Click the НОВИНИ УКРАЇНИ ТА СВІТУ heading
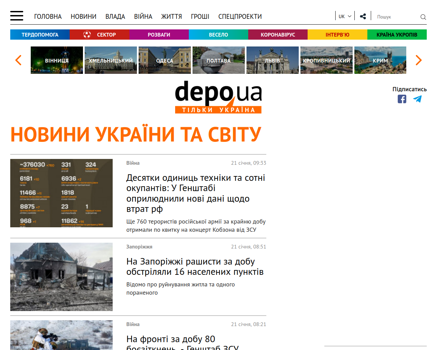Image resolution: width=437 pixels, height=350 pixels. tap(136, 134)
